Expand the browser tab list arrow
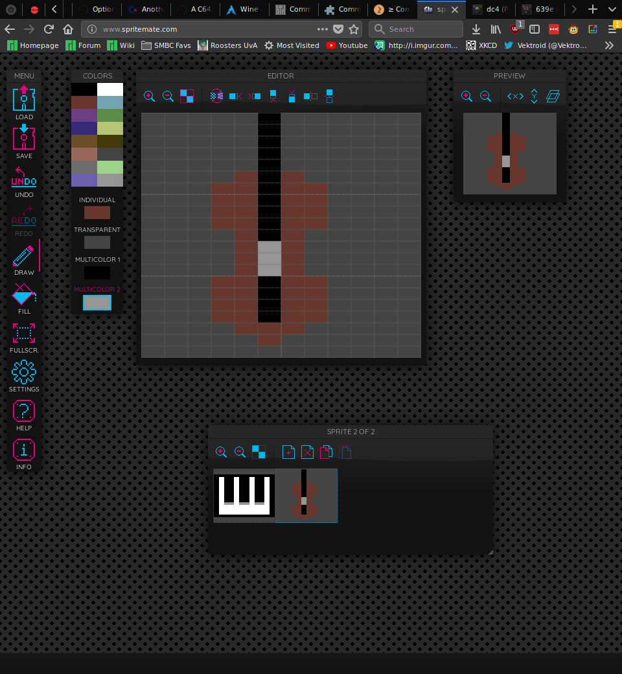This screenshot has height=674, width=622. (612, 9)
